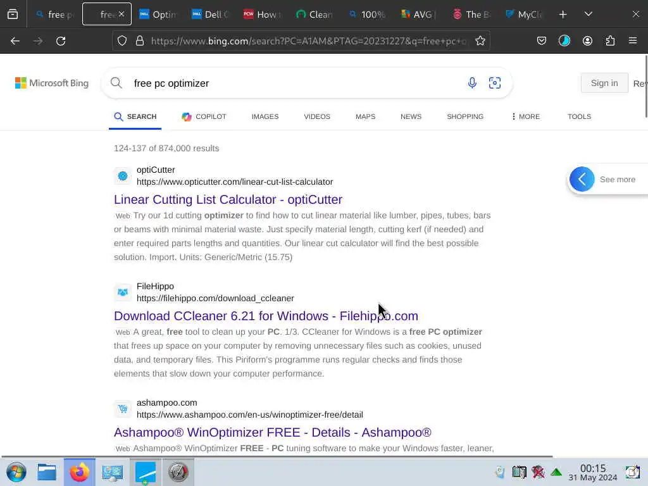Open the extensions puzzle-piece icon
This screenshot has height=486, width=648.
[610, 41]
